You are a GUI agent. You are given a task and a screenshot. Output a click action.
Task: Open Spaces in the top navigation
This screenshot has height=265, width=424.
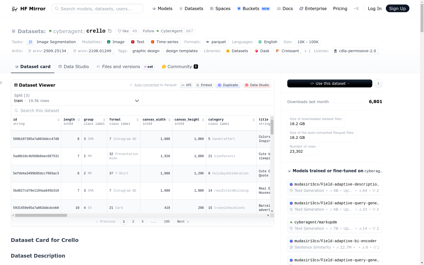[220, 9]
